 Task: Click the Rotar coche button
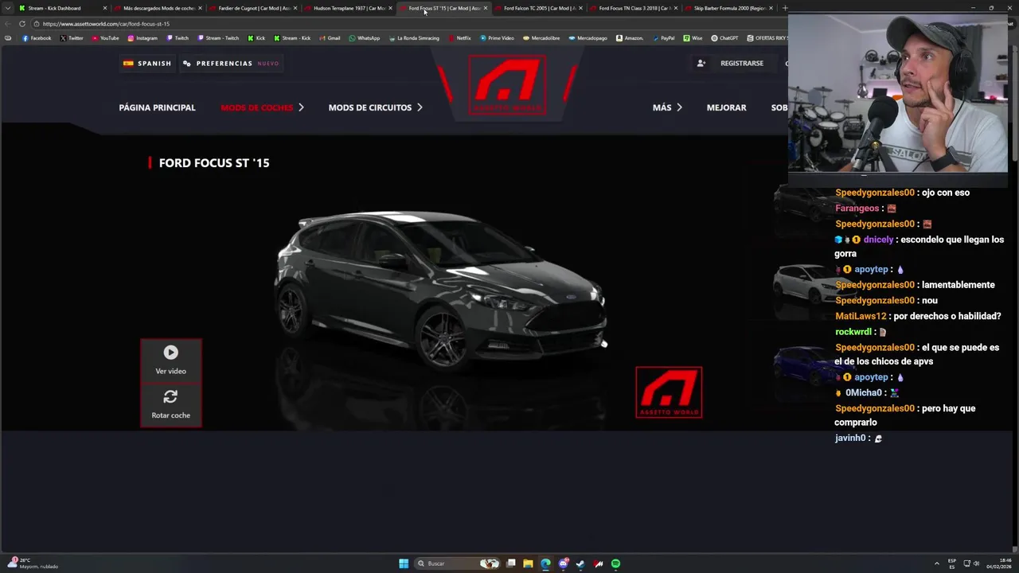point(170,404)
